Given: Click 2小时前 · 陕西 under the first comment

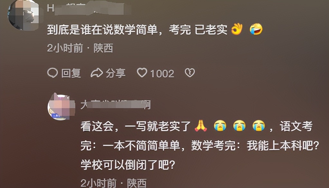Looking at the screenshot, I should [x=80, y=48].
